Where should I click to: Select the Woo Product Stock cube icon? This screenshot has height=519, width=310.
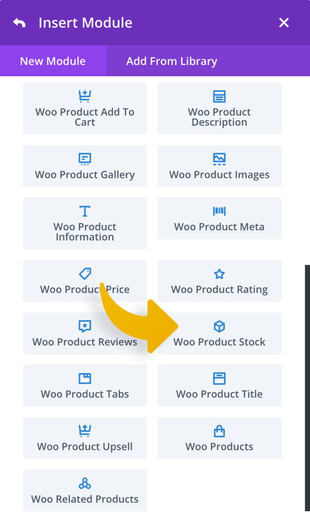219,326
